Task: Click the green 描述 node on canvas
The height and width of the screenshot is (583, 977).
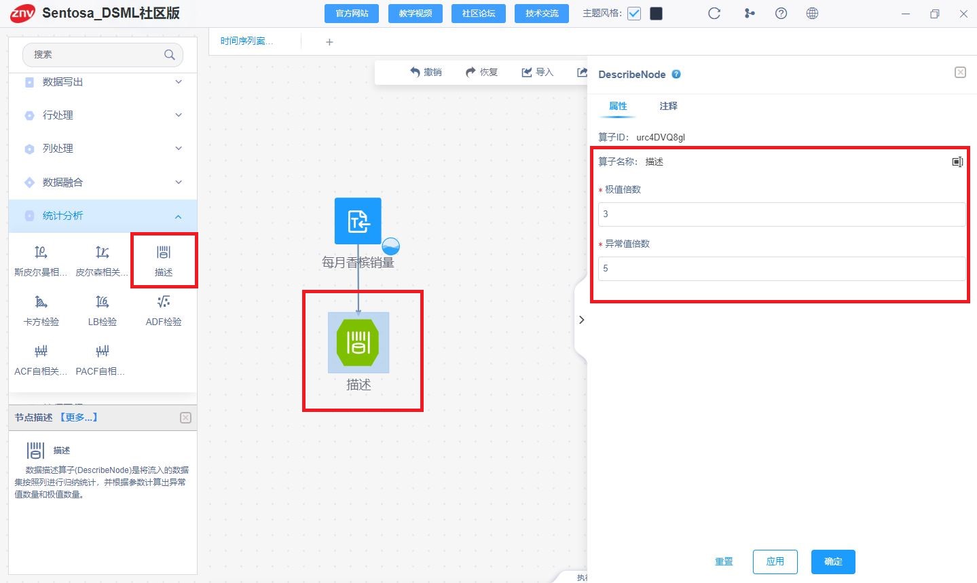Action: [358, 343]
